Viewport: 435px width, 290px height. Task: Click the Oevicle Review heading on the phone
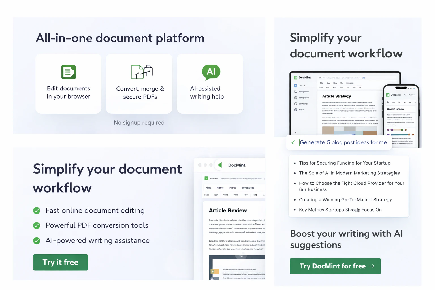395,109
